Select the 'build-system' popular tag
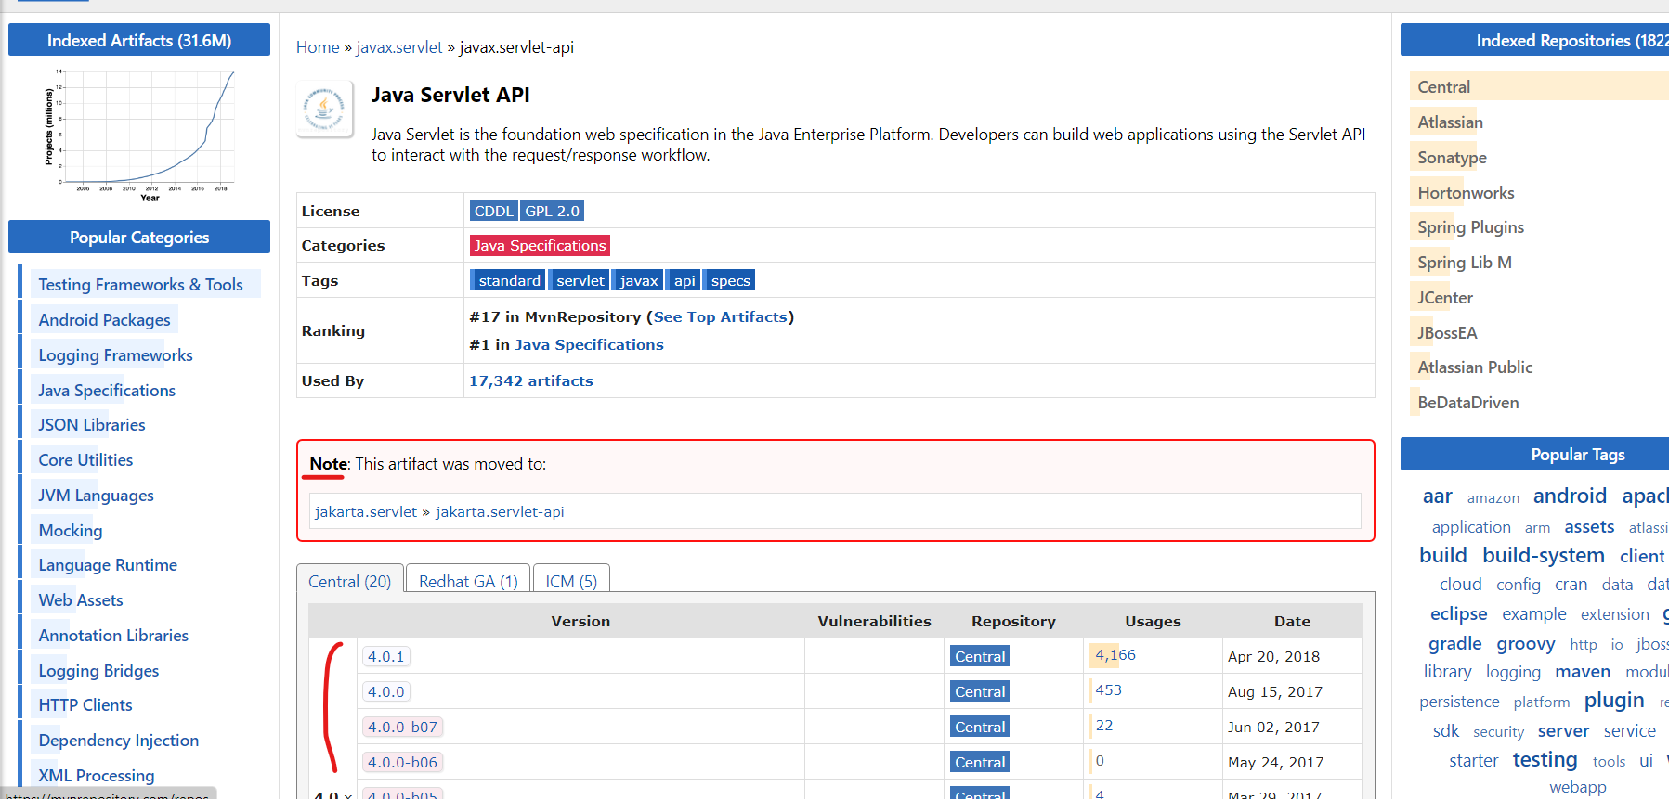 coord(1544,555)
